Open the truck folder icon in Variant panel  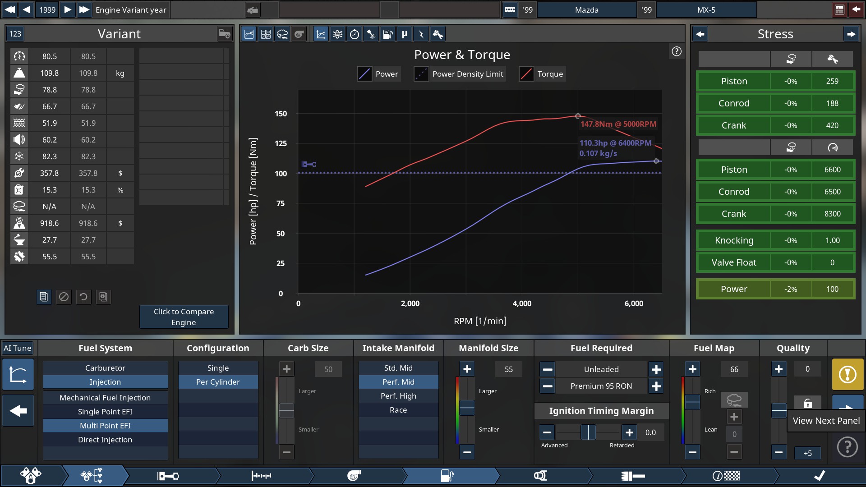[224, 34]
